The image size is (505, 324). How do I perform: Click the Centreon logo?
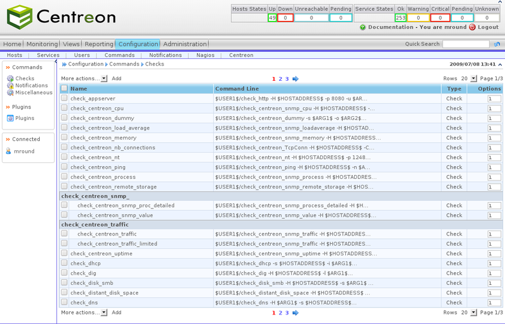point(61,18)
